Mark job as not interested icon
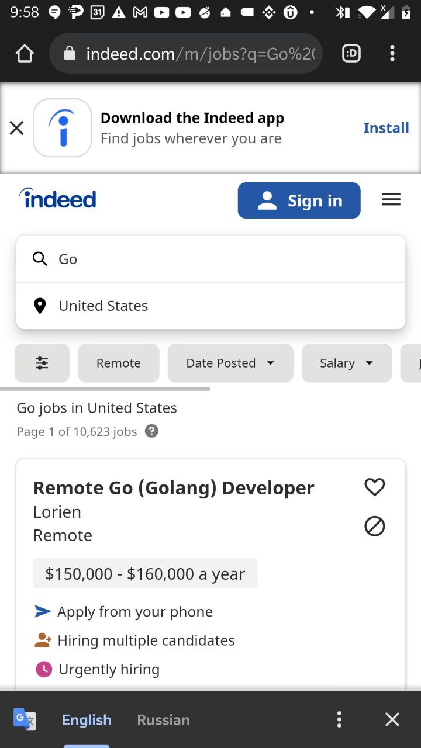 tap(375, 527)
